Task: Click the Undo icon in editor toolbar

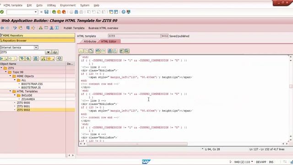Action: [98, 51]
